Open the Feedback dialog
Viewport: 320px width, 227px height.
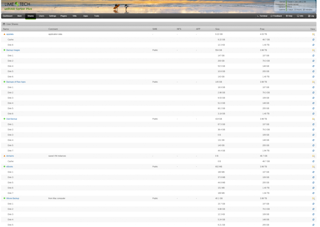point(276,16)
